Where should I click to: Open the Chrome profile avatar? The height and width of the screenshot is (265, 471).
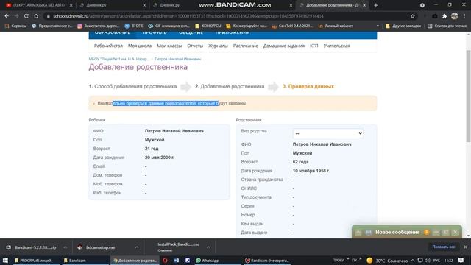click(x=455, y=16)
